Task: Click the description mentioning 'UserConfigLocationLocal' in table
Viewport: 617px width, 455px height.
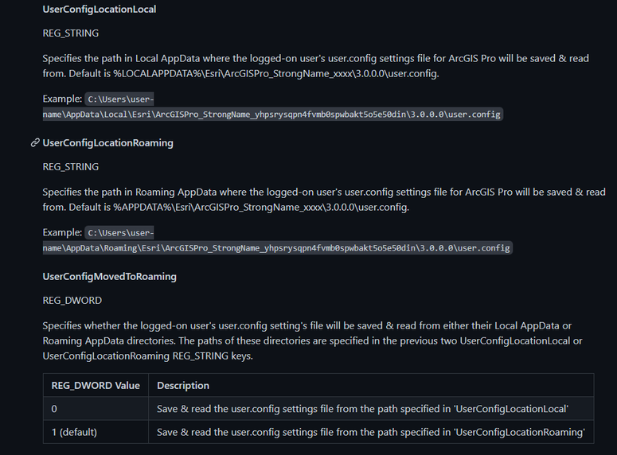Action: click(362, 409)
